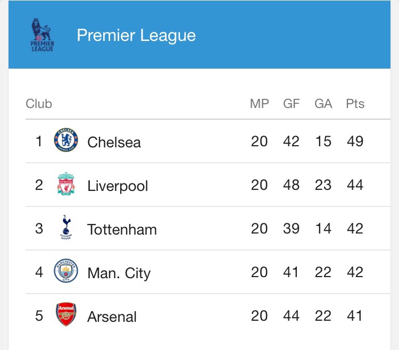Click the GA column header

click(323, 104)
